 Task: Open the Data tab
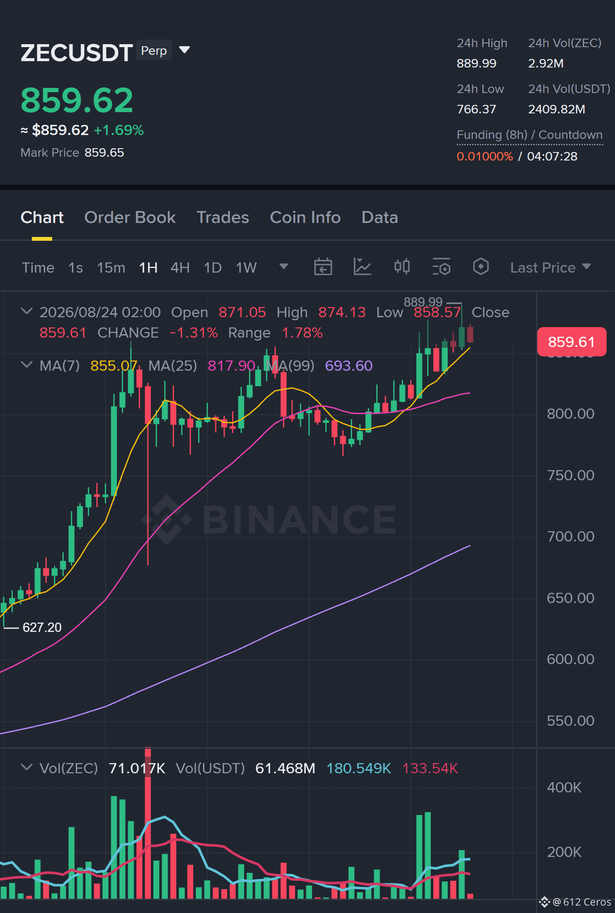tap(380, 217)
